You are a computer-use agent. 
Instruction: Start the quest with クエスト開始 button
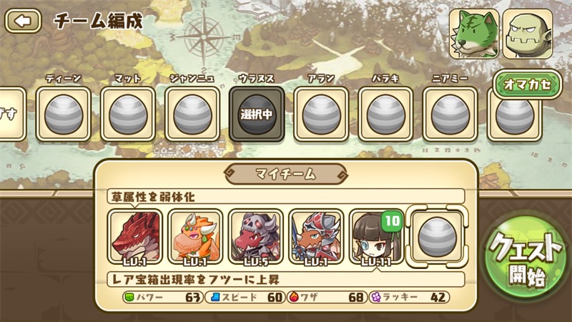pyautogui.click(x=526, y=260)
